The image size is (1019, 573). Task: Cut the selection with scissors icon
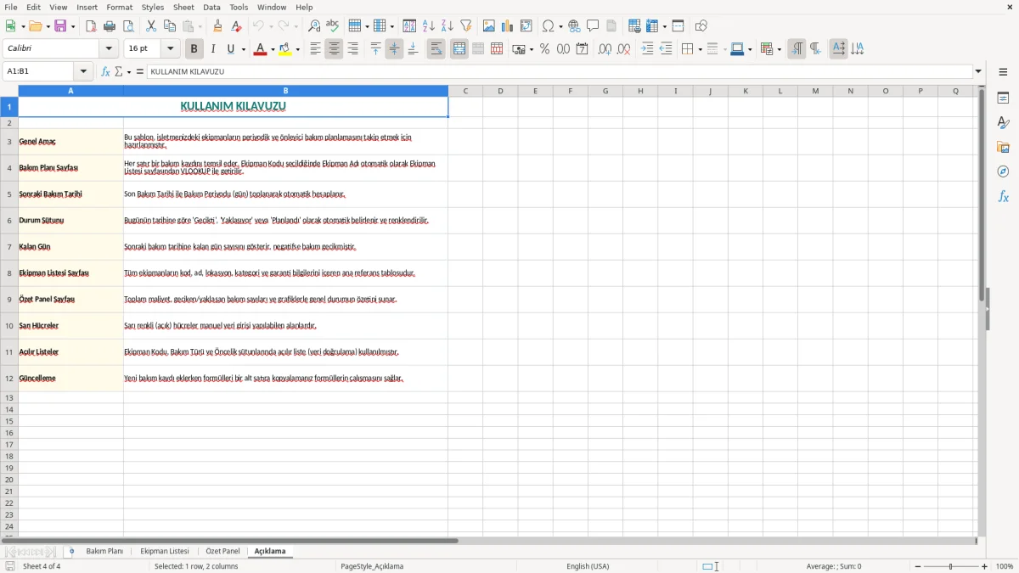[x=151, y=26]
